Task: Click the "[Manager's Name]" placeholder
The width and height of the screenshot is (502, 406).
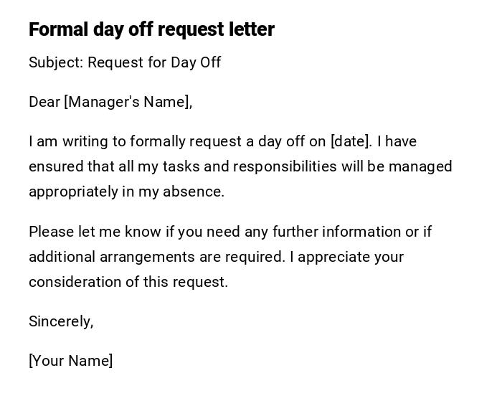Action: coord(128,102)
